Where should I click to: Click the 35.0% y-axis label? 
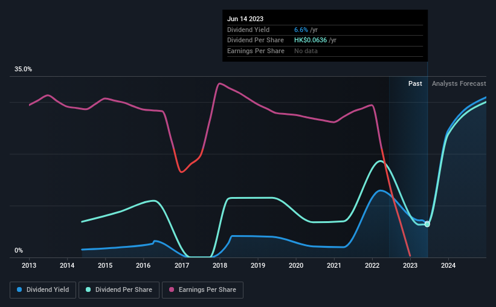click(23, 69)
